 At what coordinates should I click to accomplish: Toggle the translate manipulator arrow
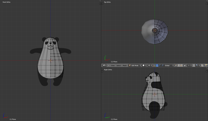pos(157,65)
